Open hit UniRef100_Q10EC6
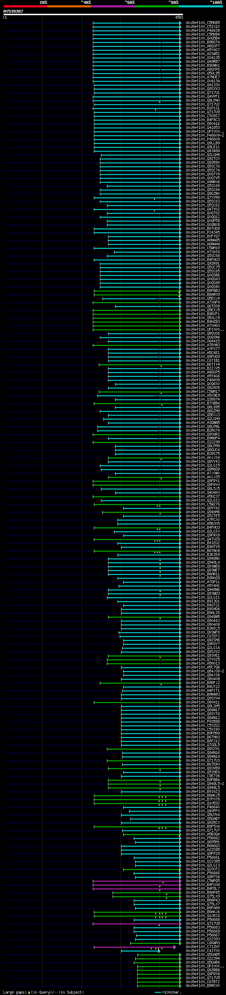Image resolution: width=226 pixels, height=995 pixels. point(203,916)
